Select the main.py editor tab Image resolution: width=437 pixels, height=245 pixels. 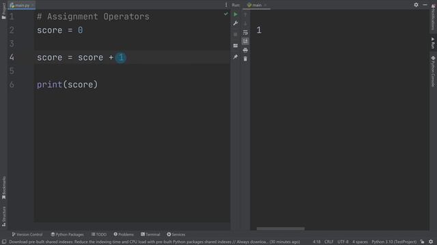pyautogui.click(x=21, y=5)
